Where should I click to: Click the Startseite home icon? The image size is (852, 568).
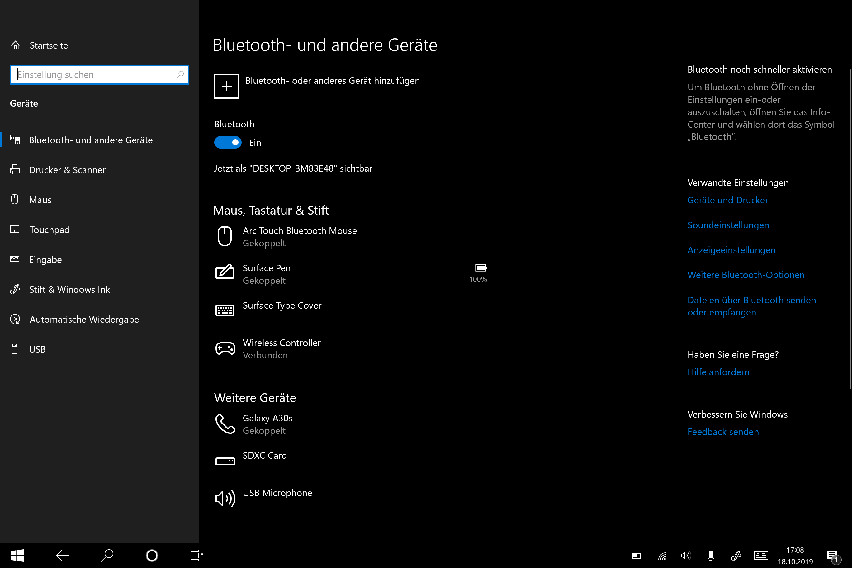(15, 45)
